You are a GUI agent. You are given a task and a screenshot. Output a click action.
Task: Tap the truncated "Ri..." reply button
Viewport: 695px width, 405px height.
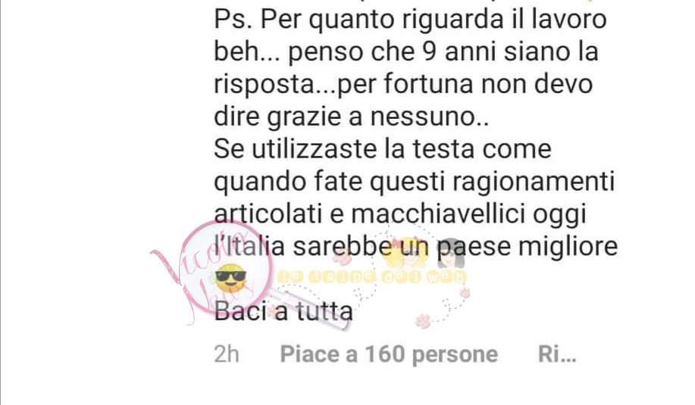(557, 354)
